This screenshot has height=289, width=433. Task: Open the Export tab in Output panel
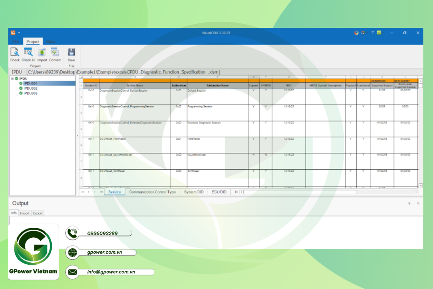coord(38,213)
